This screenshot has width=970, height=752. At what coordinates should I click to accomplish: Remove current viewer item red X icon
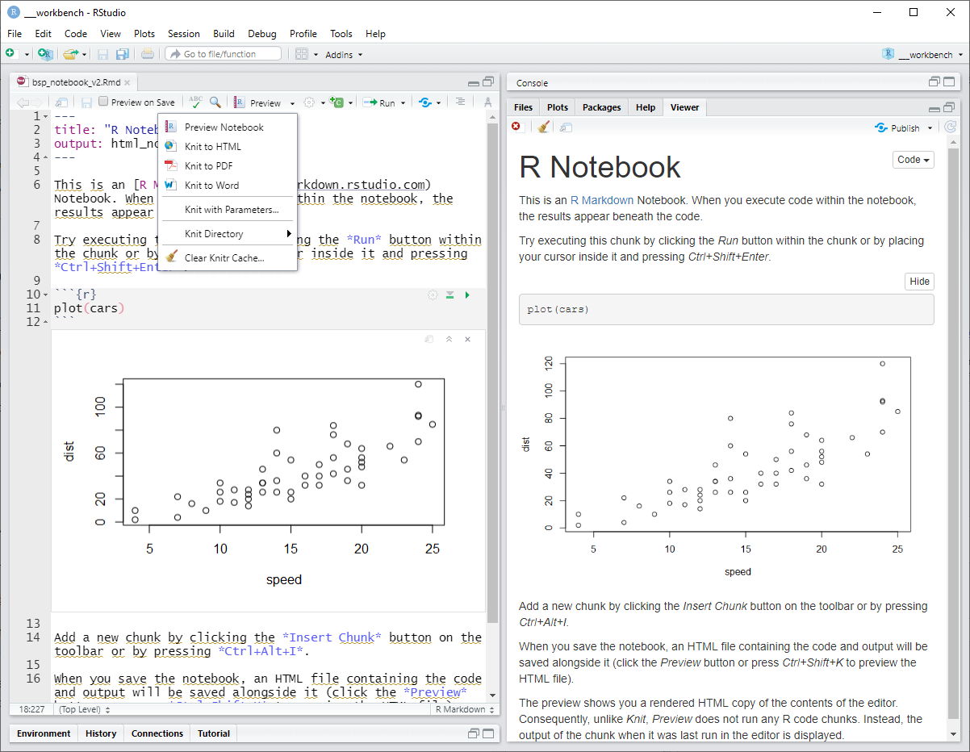point(516,127)
